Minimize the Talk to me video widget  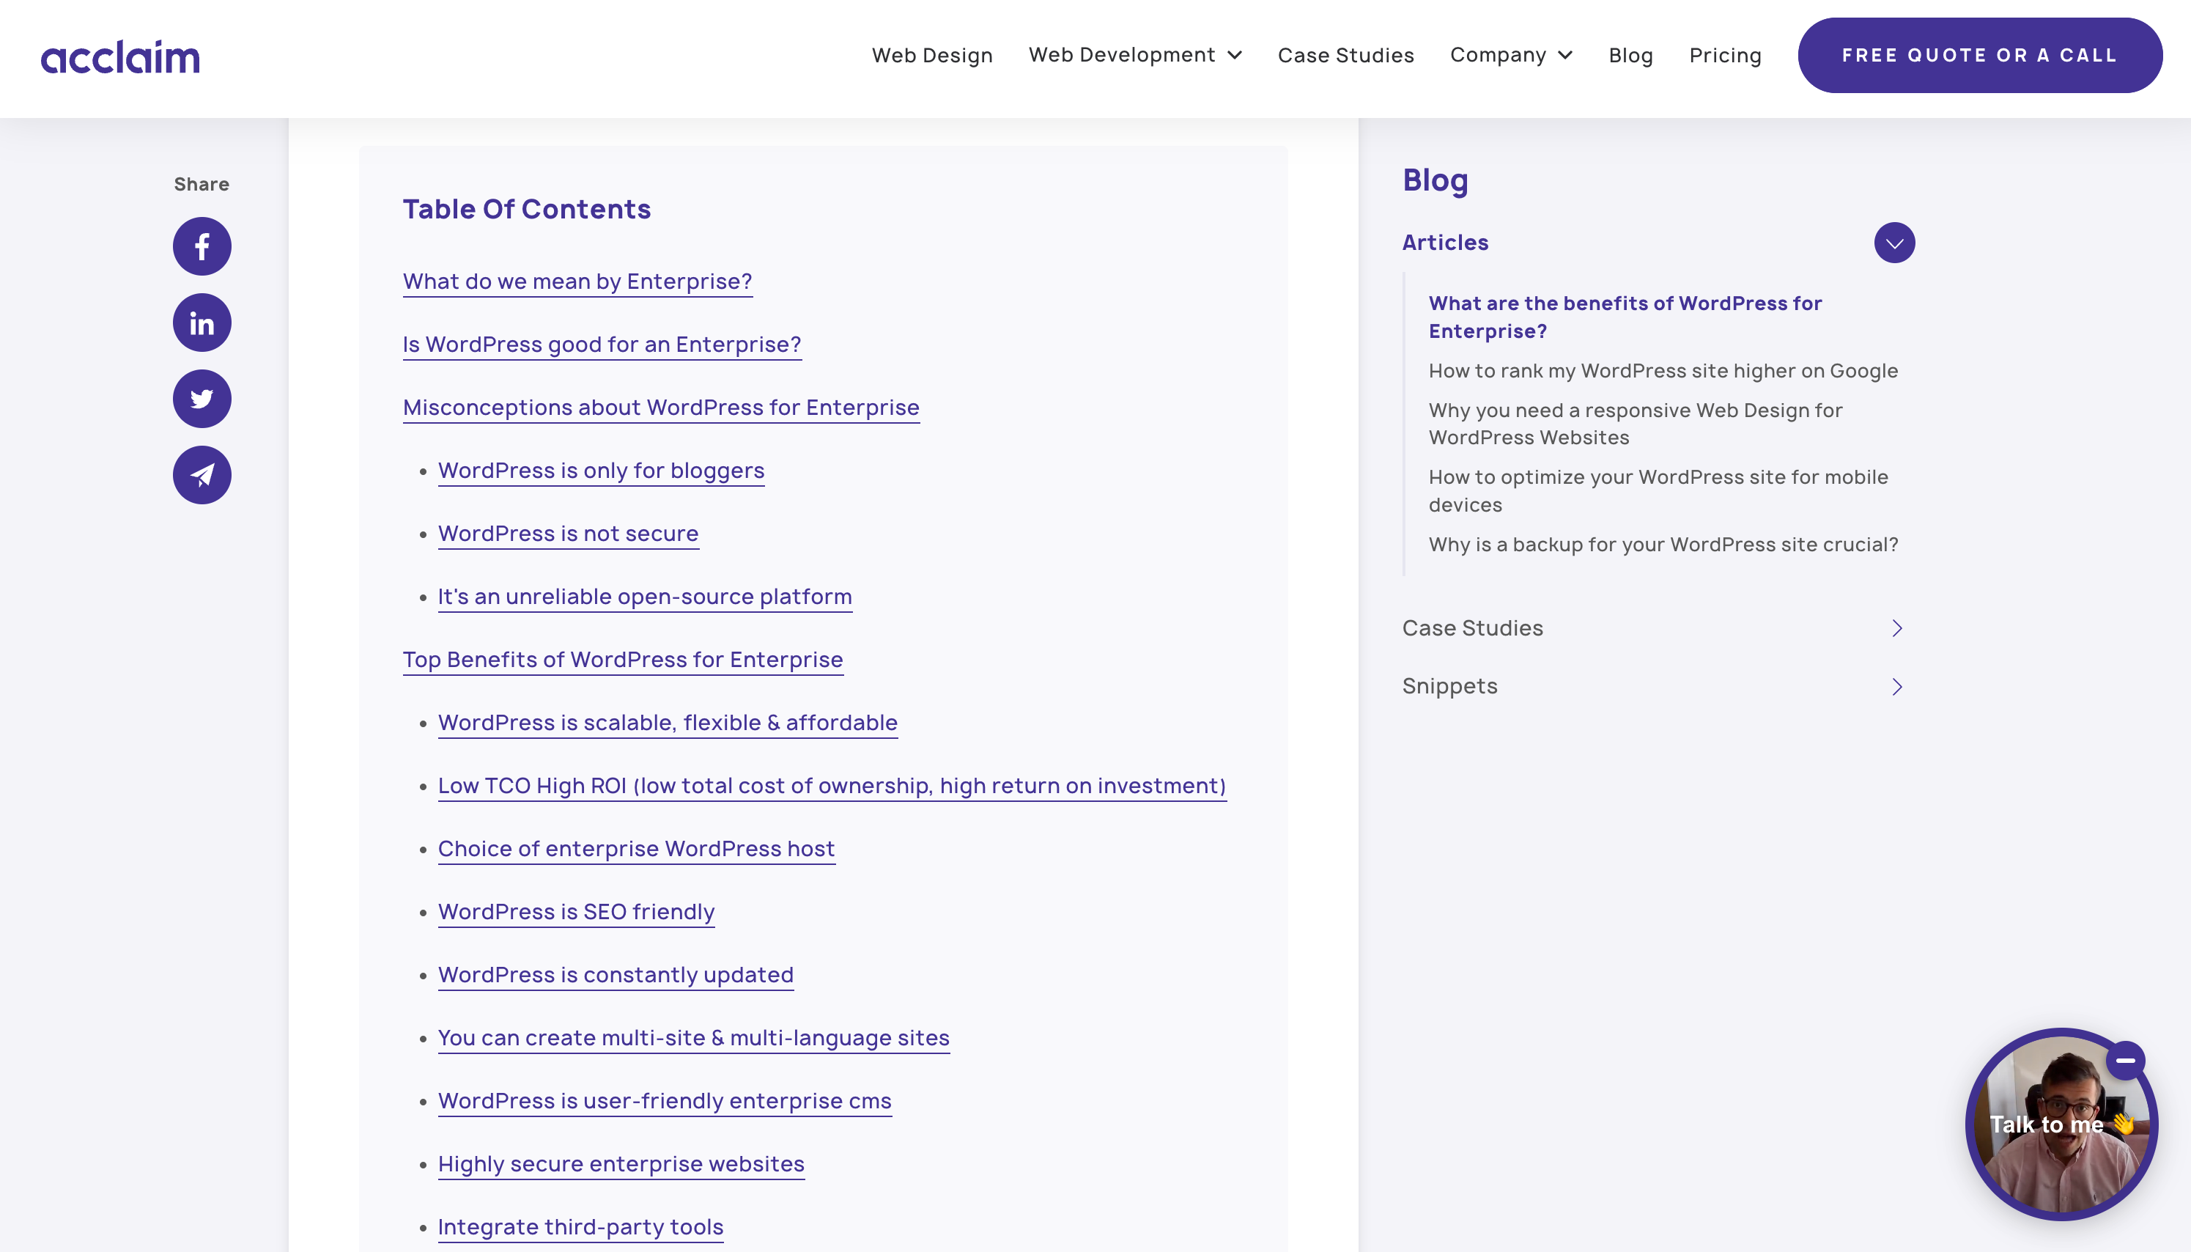(x=2125, y=1060)
